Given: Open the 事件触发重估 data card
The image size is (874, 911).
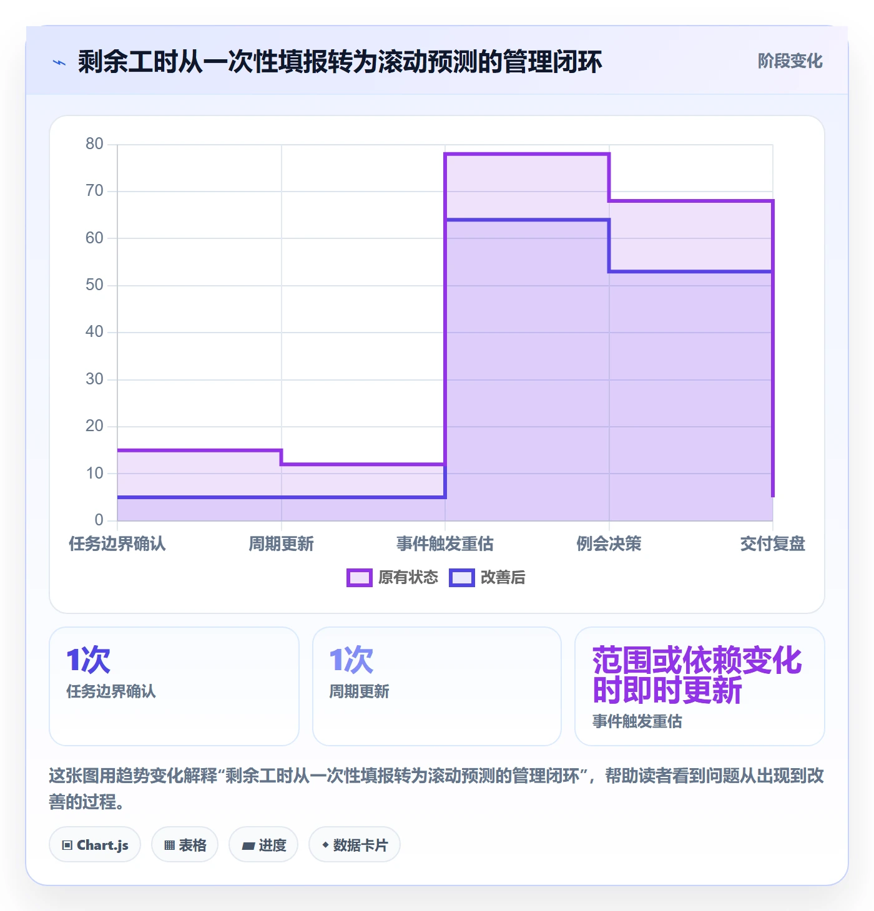Looking at the screenshot, I should (x=700, y=686).
